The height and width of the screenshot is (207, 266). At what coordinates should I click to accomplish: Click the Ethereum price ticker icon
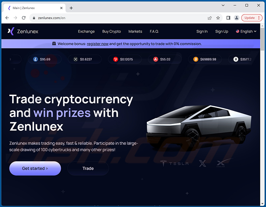(x=236, y=59)
